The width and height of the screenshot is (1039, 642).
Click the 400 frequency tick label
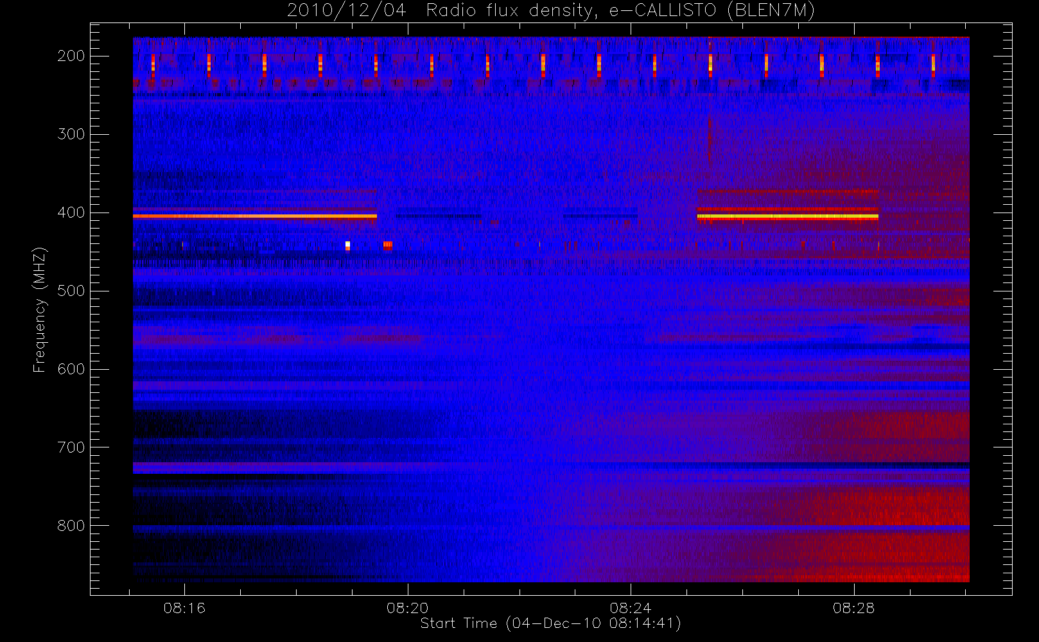(71, 213)
